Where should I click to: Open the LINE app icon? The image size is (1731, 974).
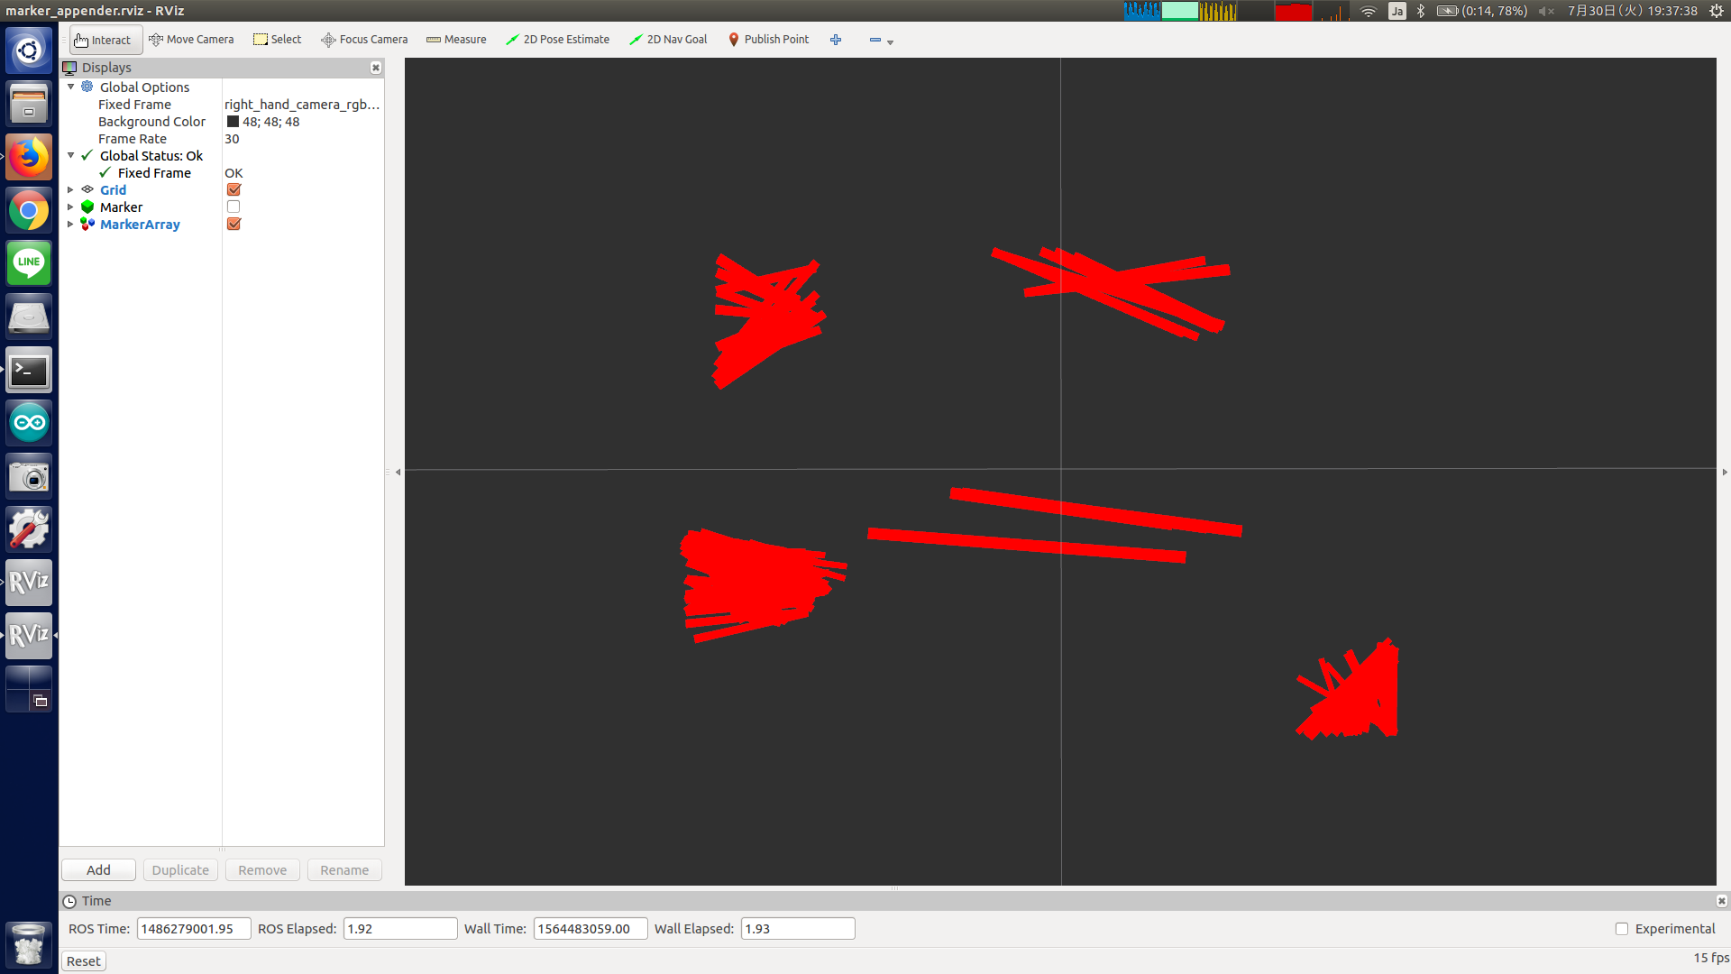click(29, 263)
